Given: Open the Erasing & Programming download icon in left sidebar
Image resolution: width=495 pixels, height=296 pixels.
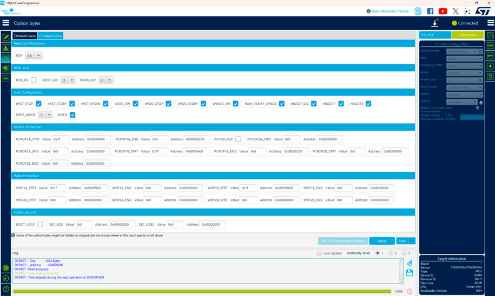Looking at the screenshot, I should 5,48.
